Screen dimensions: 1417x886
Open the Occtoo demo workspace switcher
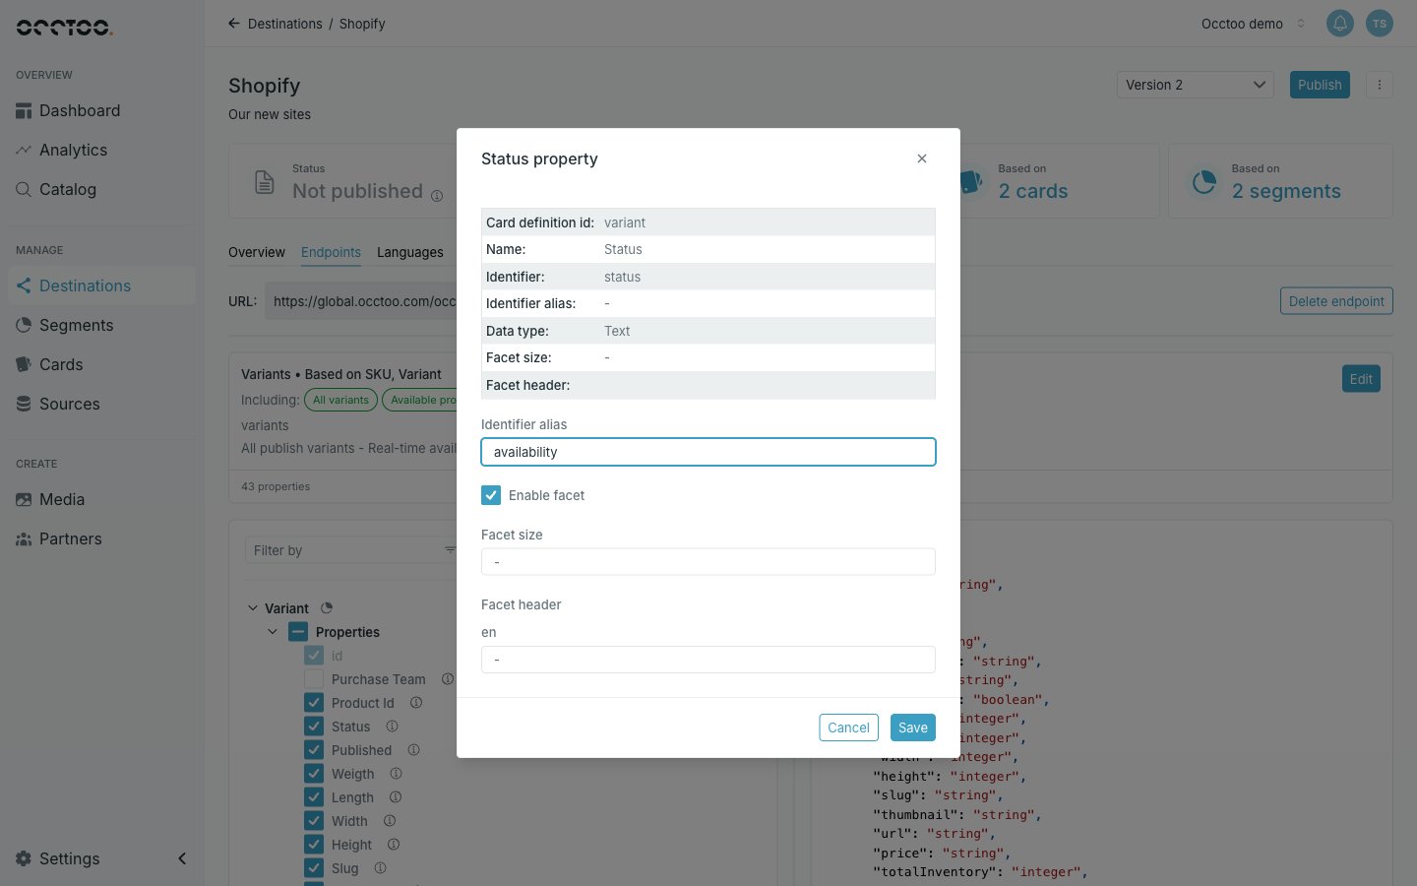click(x=1253, y=24)
